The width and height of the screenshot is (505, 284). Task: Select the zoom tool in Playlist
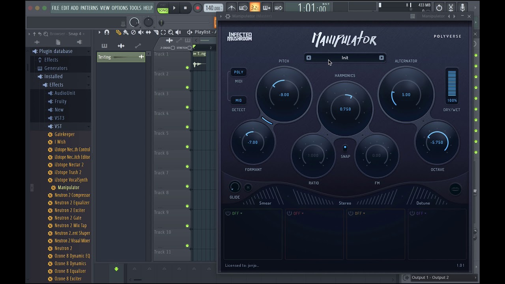click(171, 32)
